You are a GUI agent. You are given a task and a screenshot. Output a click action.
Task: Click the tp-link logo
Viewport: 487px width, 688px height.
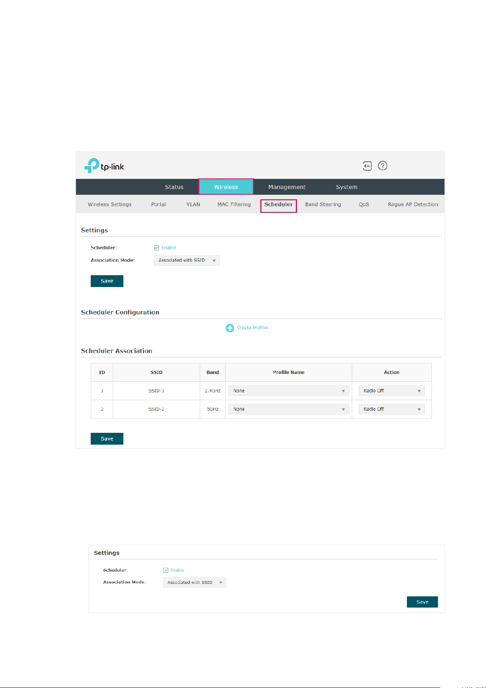(104, 166)
